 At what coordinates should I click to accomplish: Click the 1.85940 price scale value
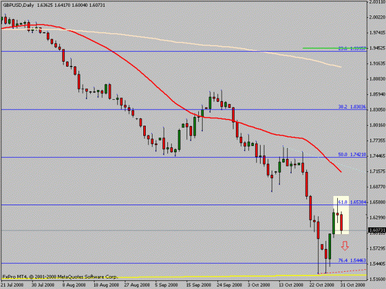377,94
